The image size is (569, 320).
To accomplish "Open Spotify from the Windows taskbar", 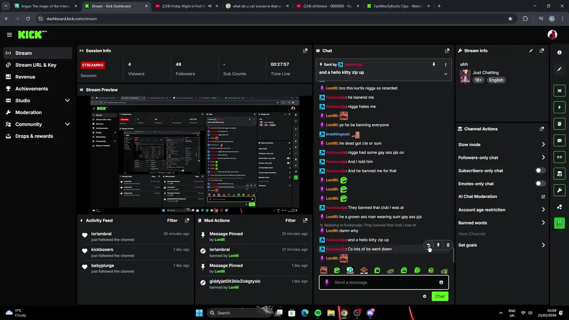I will click(318, 313).
